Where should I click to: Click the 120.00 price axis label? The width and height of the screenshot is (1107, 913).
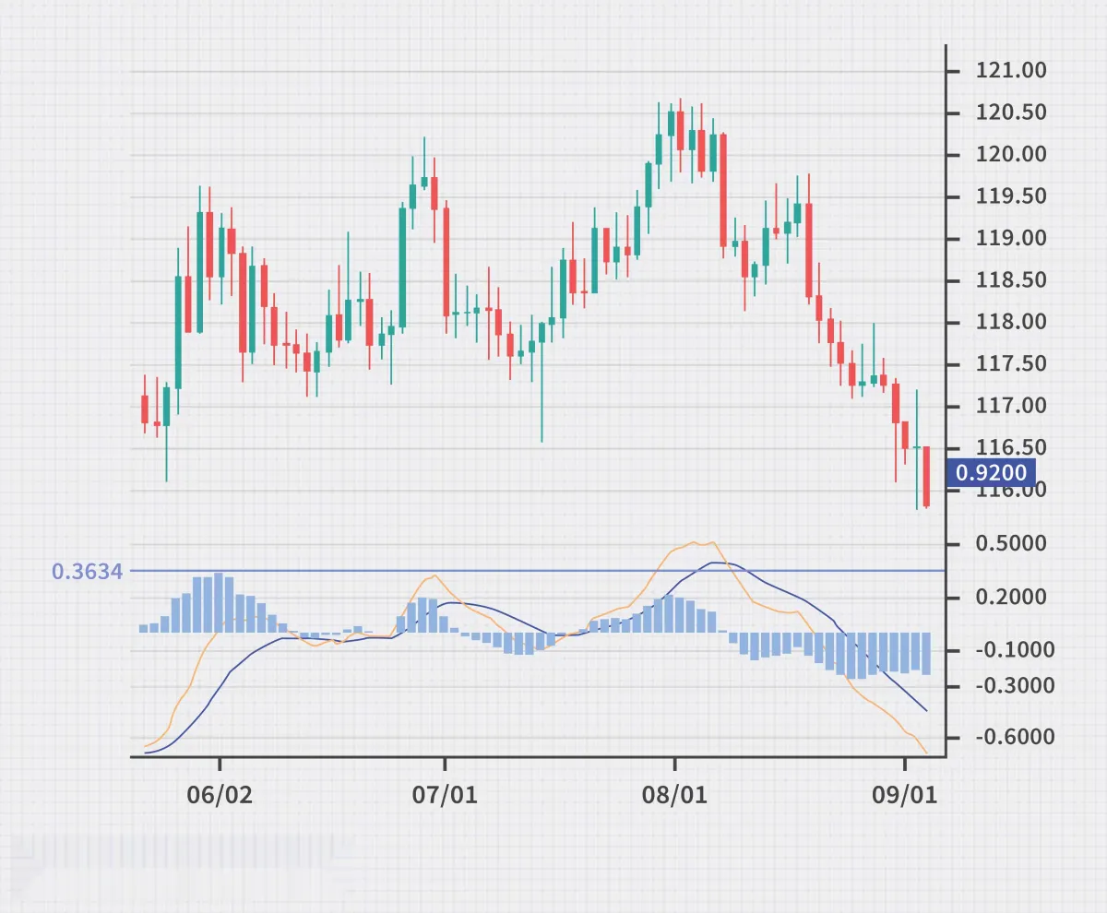click(x=1011, y=155)
